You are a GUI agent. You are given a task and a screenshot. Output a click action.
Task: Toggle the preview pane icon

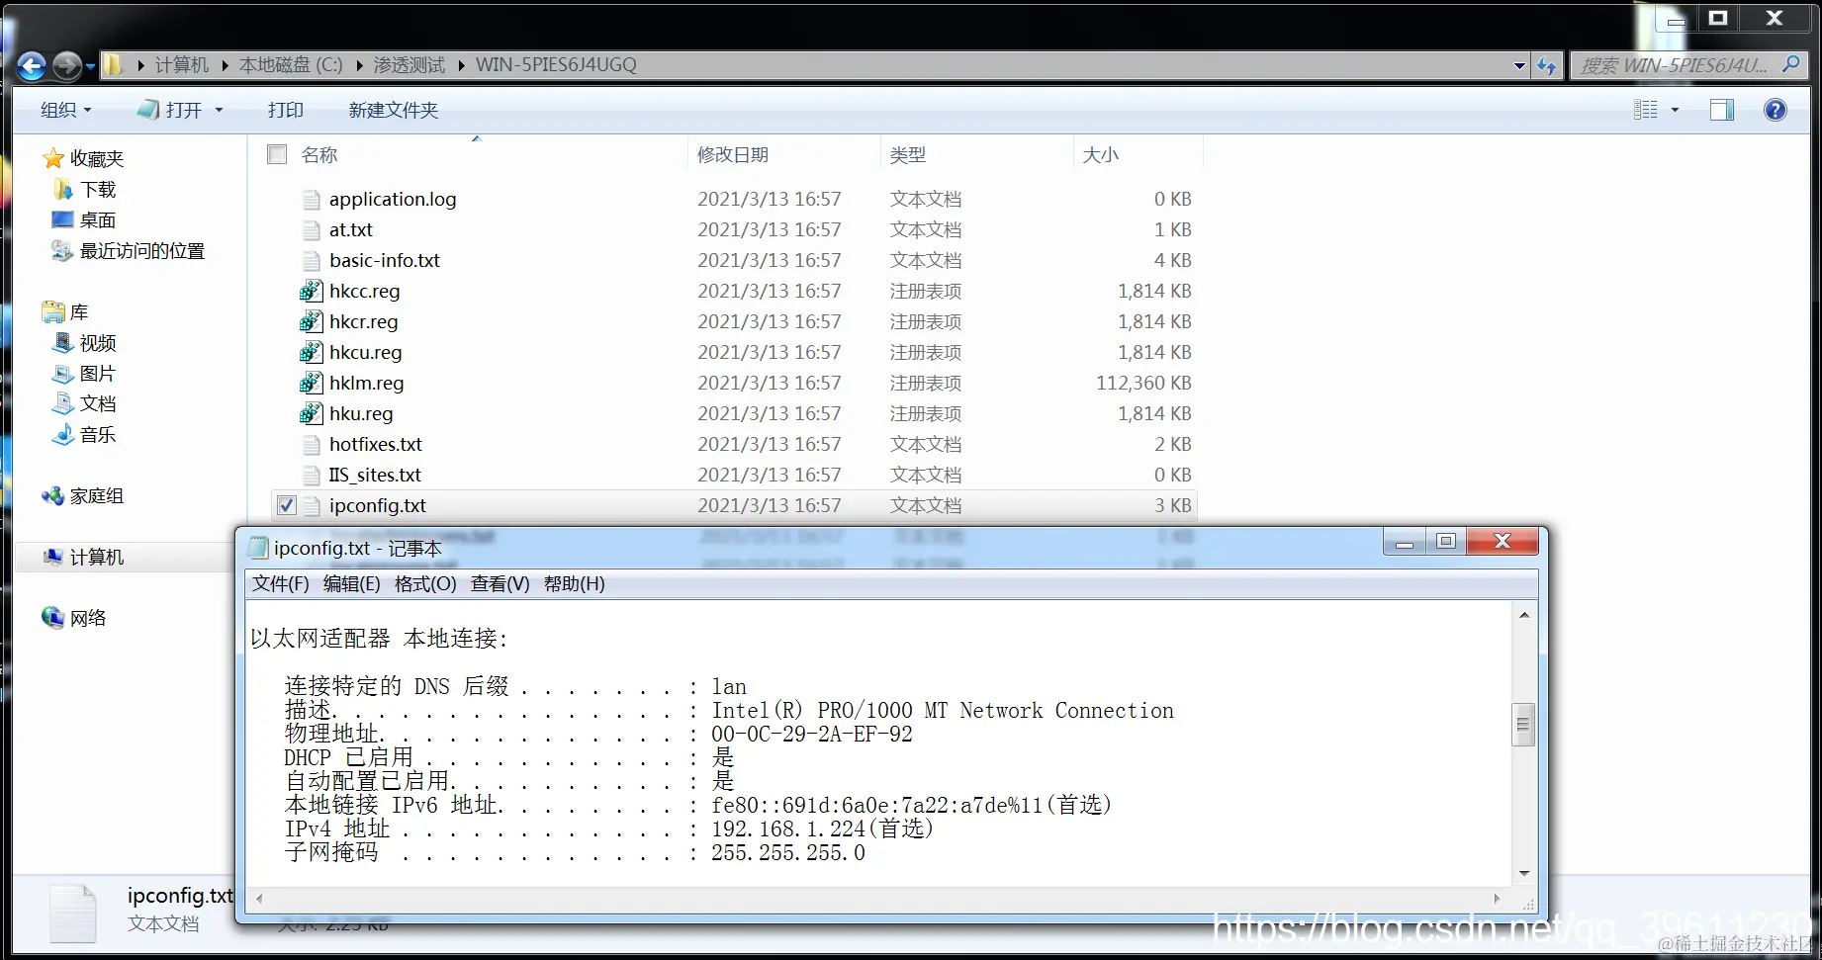coord(1722,110)
